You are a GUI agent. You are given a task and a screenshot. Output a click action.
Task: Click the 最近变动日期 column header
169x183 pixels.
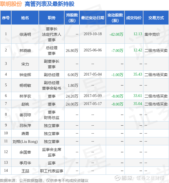[93, 18]
